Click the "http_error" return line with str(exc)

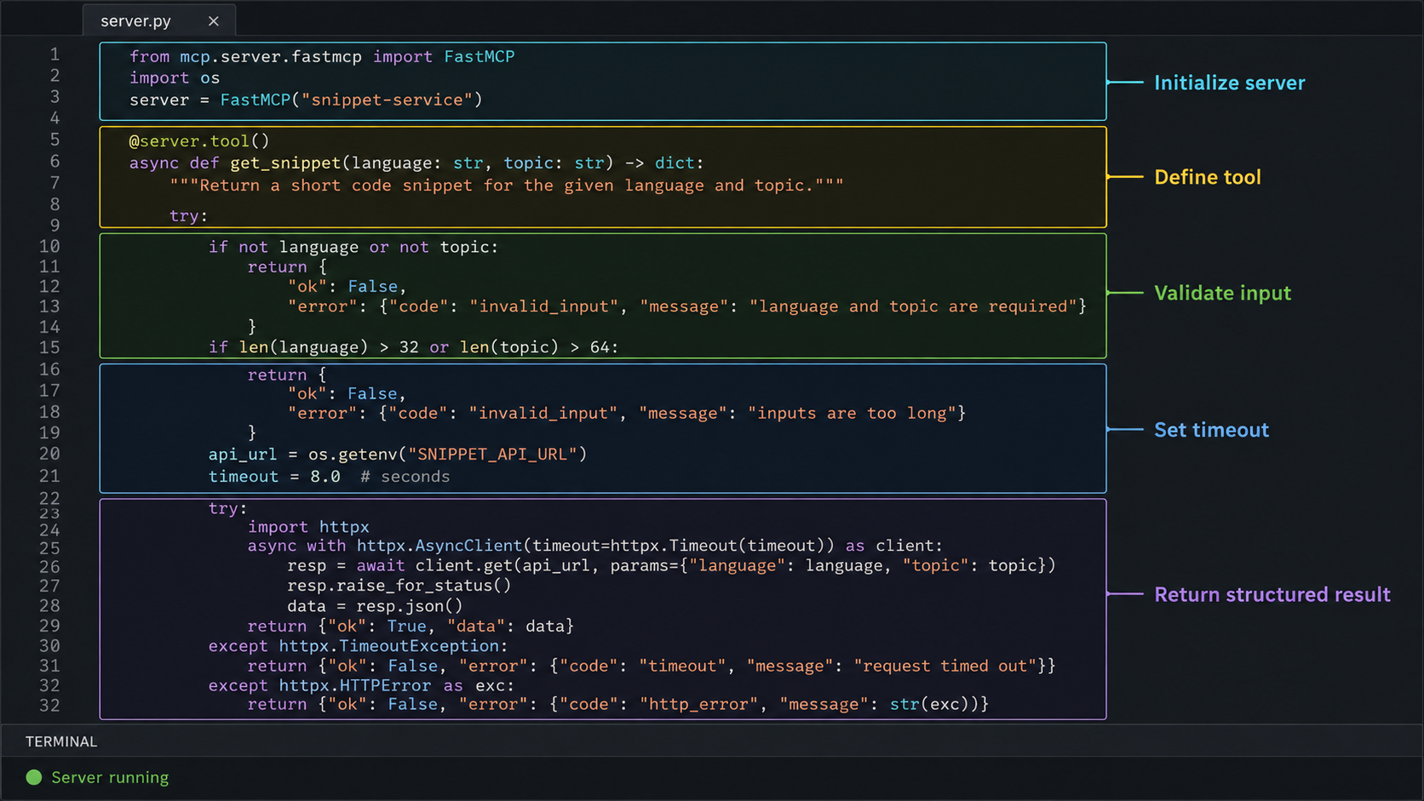(x=618, y=705)
